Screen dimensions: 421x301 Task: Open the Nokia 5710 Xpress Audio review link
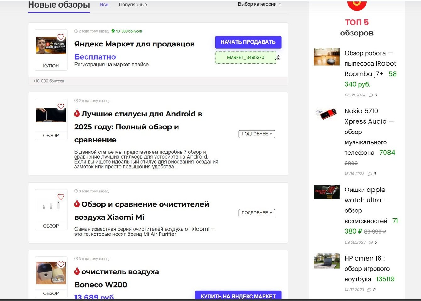[369, 132]
